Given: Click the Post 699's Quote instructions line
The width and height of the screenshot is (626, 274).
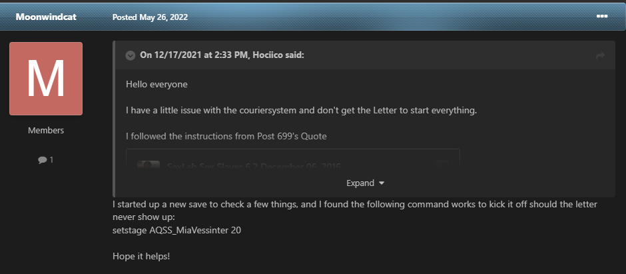Looking at the screenshot, I should point(226,137).
